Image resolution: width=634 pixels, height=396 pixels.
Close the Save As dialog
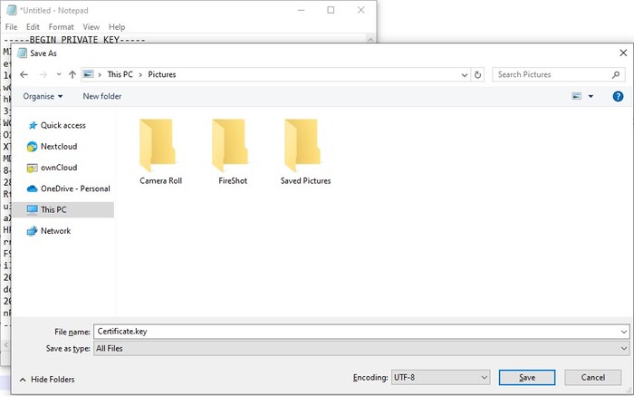click(623, 53)
